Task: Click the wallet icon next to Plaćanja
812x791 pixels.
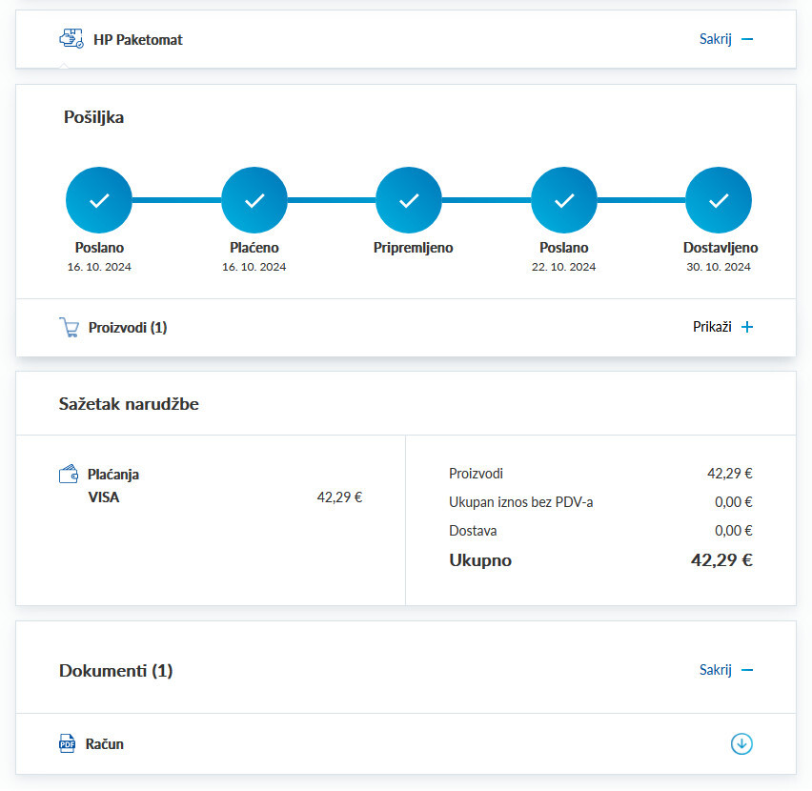Action: point(69,474)
